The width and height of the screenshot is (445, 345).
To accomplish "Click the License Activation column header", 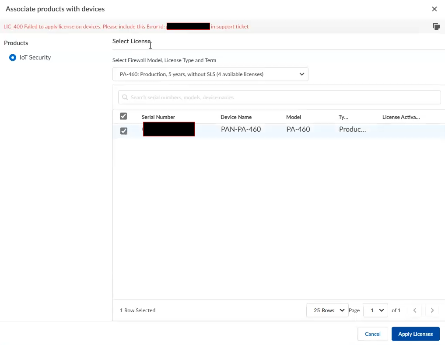I will pos(401,117).
